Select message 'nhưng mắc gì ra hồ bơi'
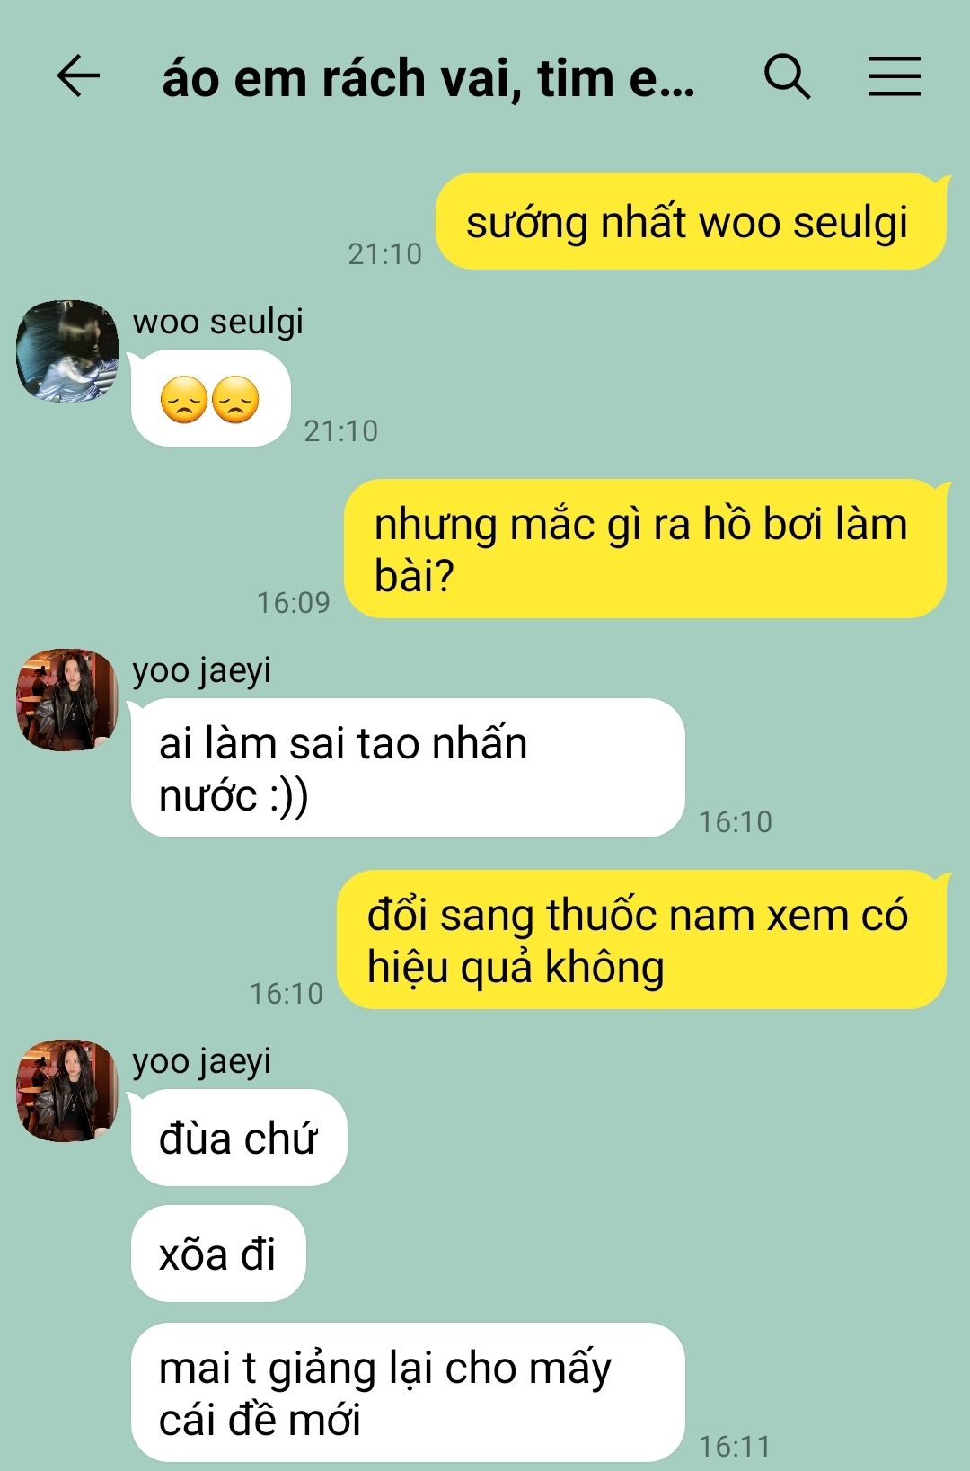 click(x=646, y=548)
